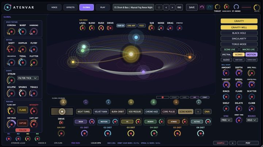Click the DNA button
The width and height of the screenshot is (263, 147).
(x=207, y=112)
